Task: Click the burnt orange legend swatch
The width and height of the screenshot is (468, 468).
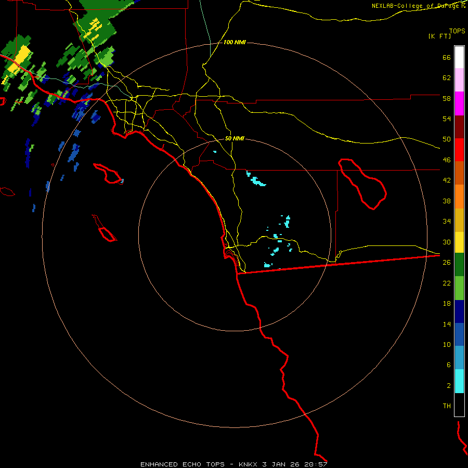Action: click(x=459, y=173)
